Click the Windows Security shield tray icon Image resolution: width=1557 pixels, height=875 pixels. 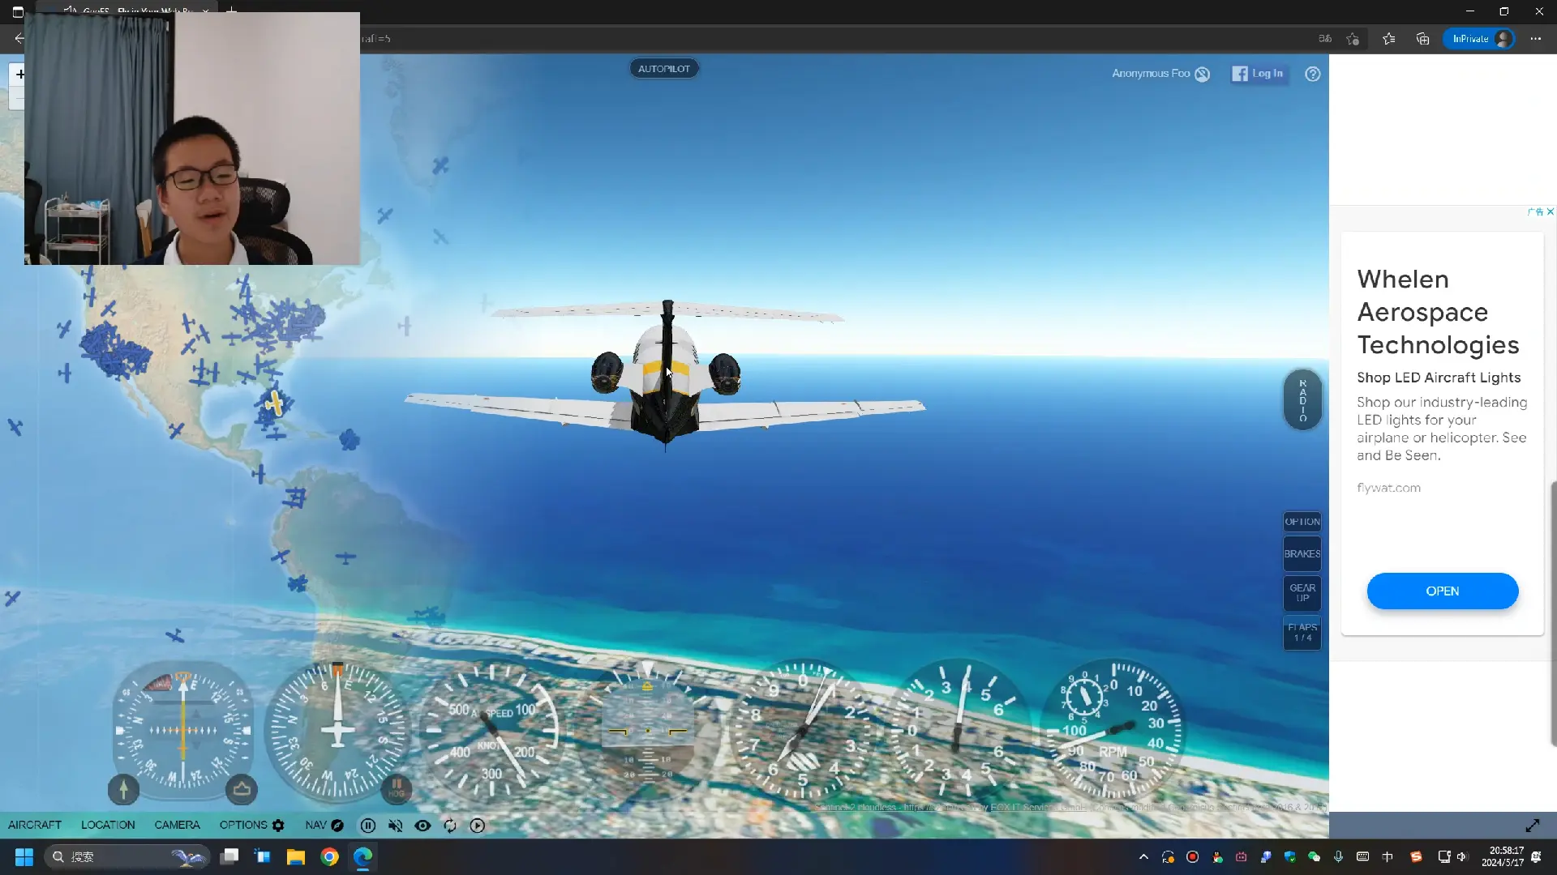point(1289,856)
